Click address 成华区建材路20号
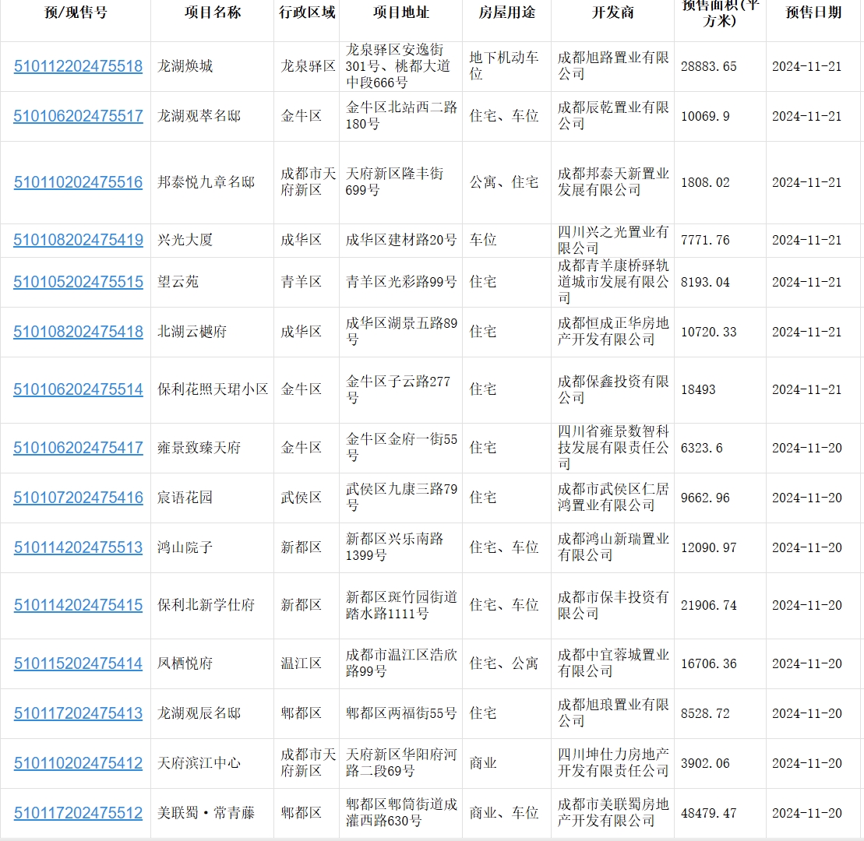Image resolution: width=864 pixels, height=841 pixels. tap(401, 240)
